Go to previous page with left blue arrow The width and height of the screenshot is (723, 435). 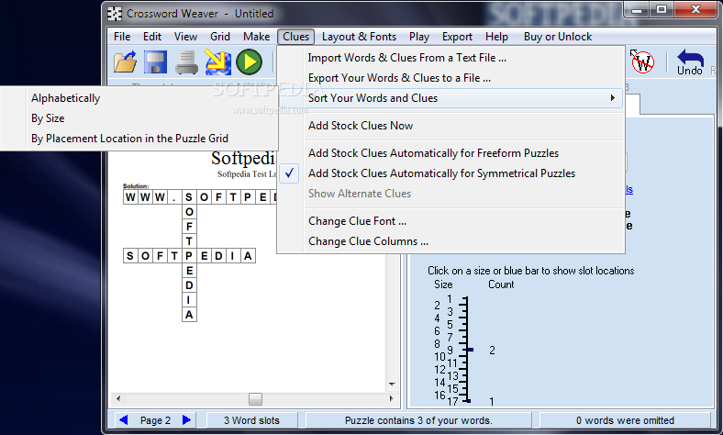(x=124, y=419)
